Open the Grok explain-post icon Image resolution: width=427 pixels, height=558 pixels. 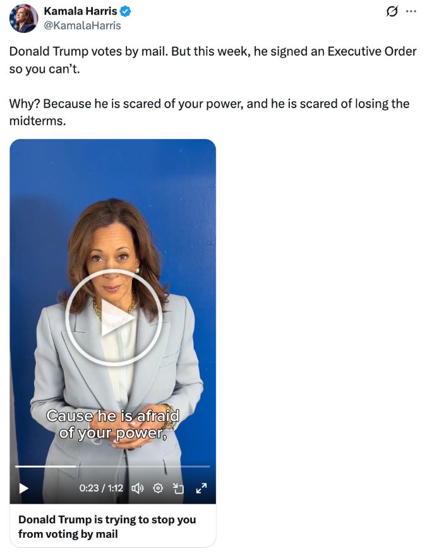pyautogui.click(x=392, y=12)
